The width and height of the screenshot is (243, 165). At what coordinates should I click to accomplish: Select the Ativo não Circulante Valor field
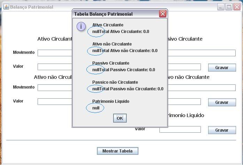[55, 102]
